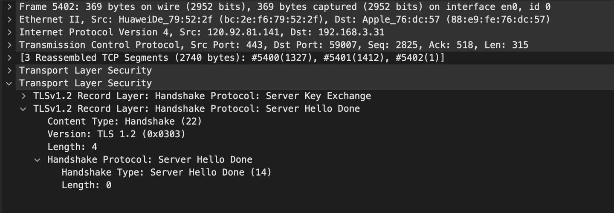Select the Content Type: Handshake (22) field
The width and height of the screenshot is (614, 213).
125,122
